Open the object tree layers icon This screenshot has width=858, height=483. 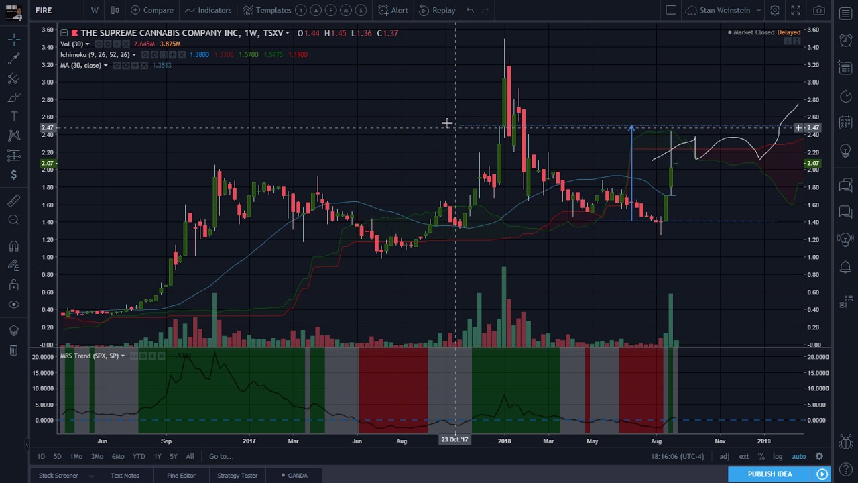[13, 331]
